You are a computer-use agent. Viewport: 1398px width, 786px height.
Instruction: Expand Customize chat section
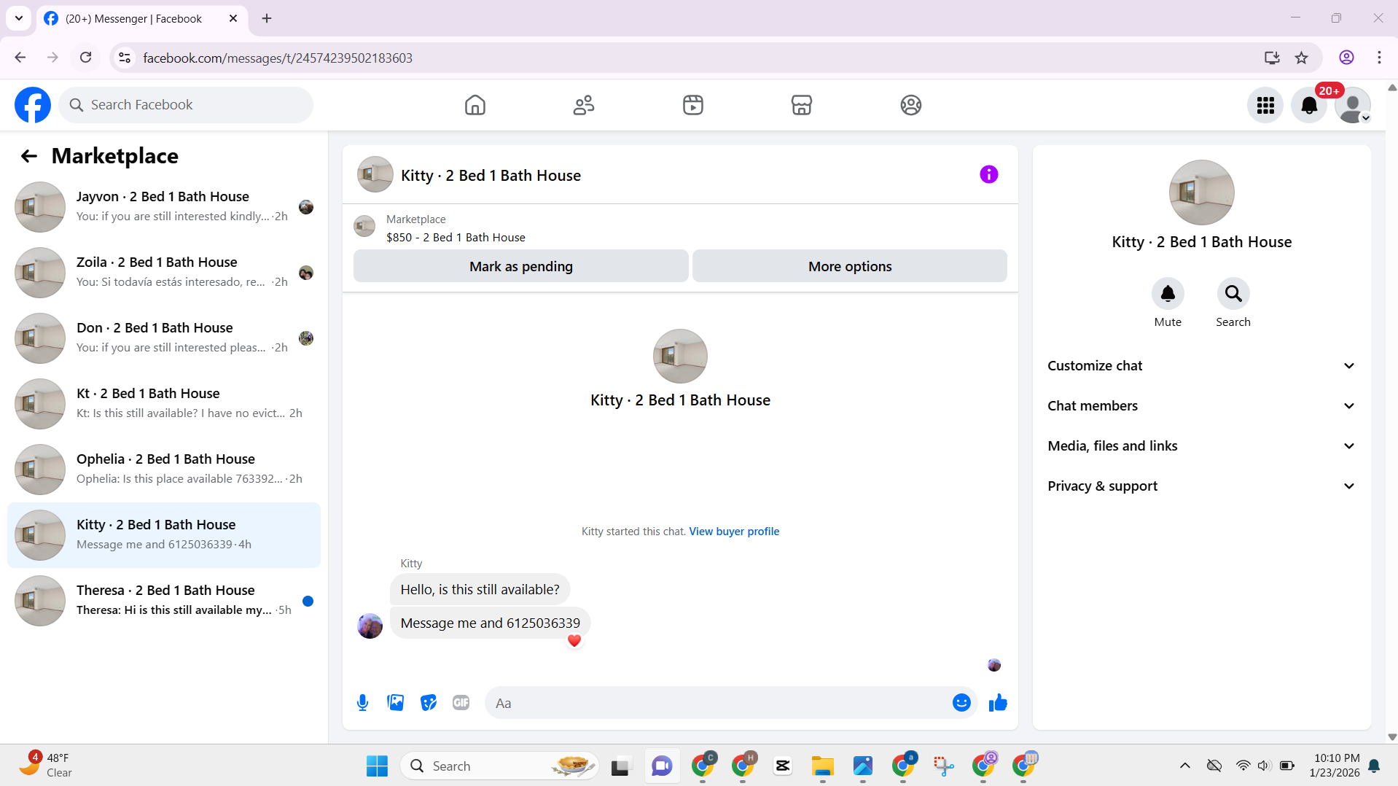click(x=1201, y=366)
